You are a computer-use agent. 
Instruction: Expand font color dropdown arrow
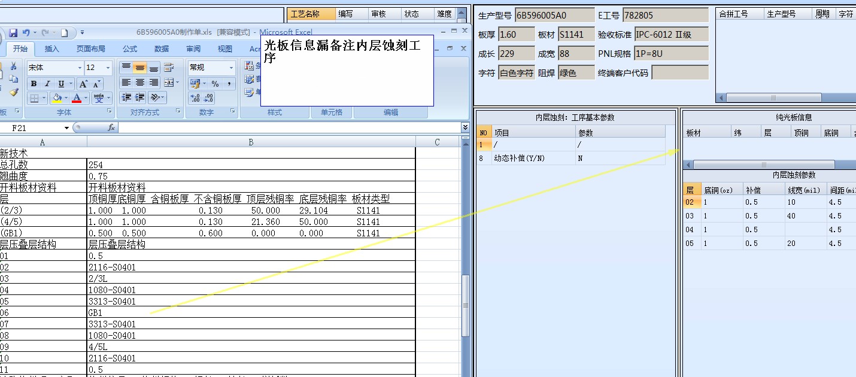(x=86, y=98)
